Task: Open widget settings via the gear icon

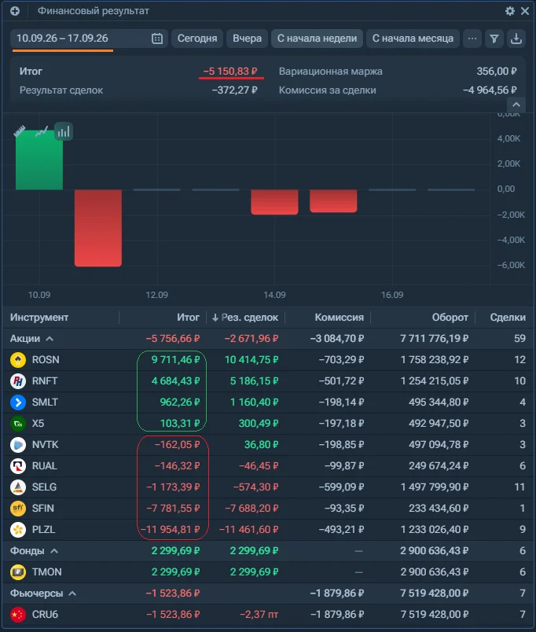Action: point(510,11)
